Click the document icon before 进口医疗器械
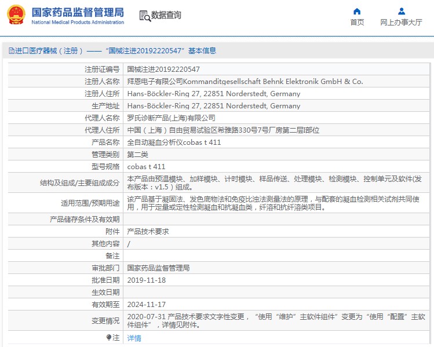Screen dimensions: 434x347 point(12,50)
